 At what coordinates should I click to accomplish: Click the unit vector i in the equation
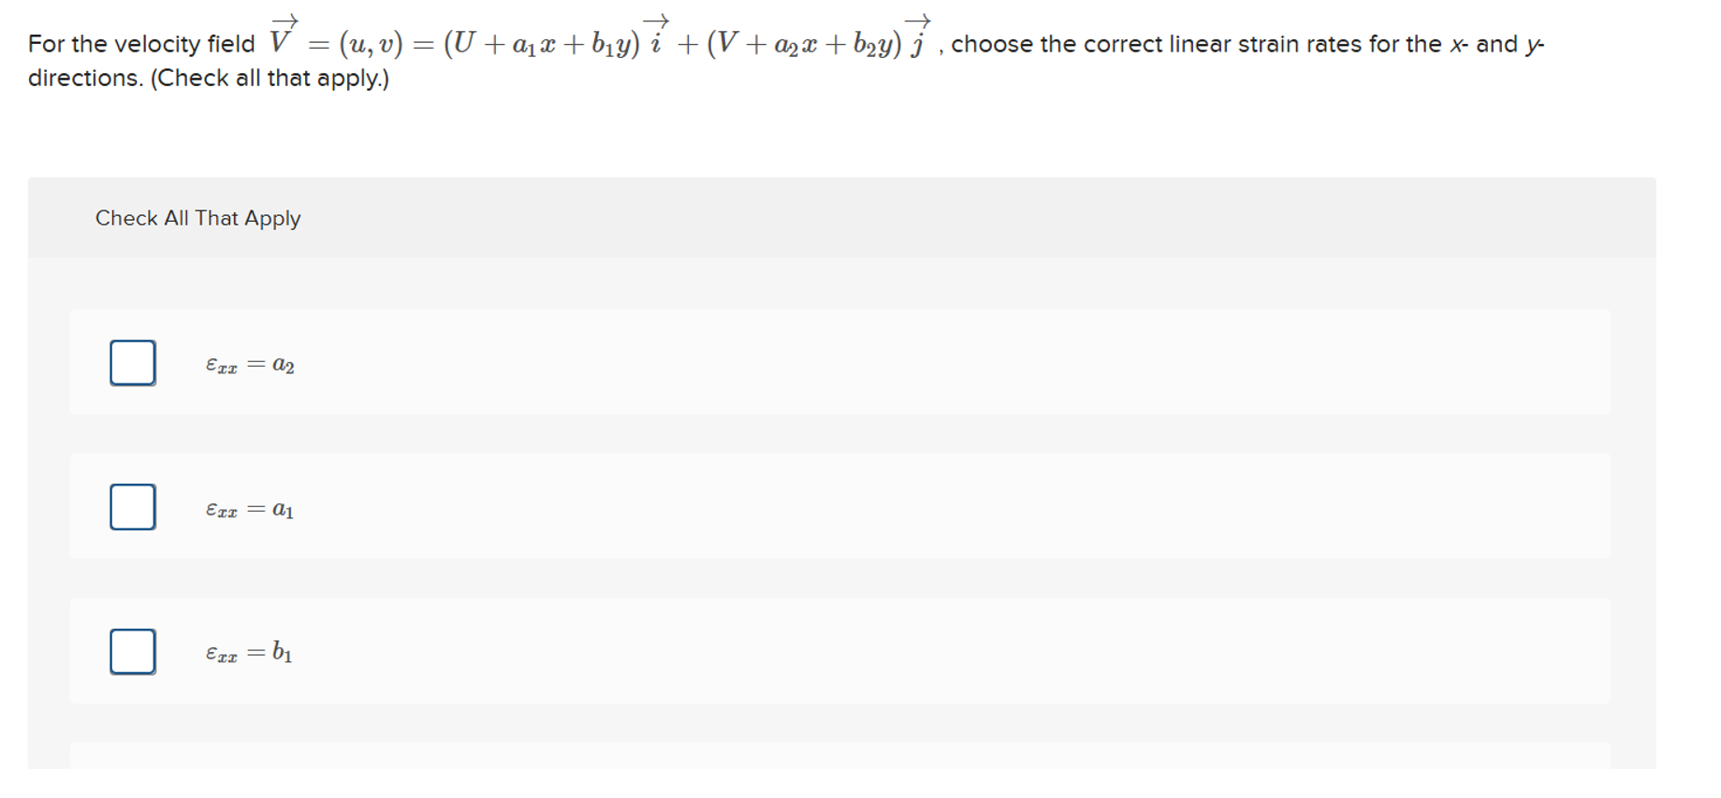[x=659, y=39]
